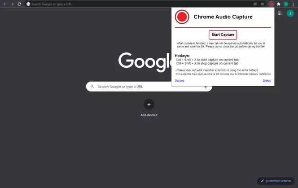The width and height of the screenshot is (298, 188).
Task: Click the Start Capture button
Action: click(x=223, y=35)
